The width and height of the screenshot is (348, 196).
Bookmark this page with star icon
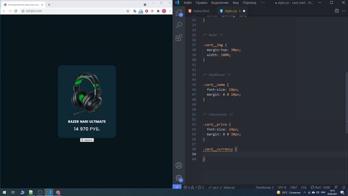[x=128, y=11]
